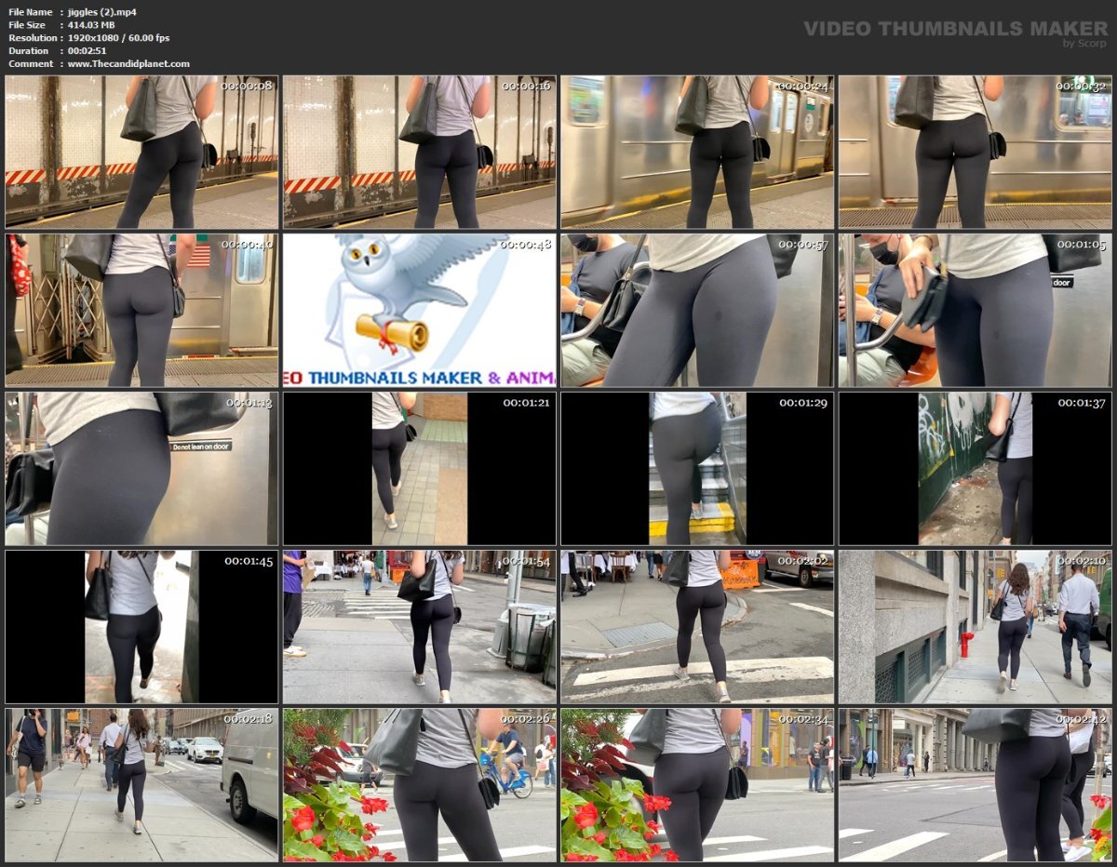Select the subway frame at 00:00:57

coord(697,311)
